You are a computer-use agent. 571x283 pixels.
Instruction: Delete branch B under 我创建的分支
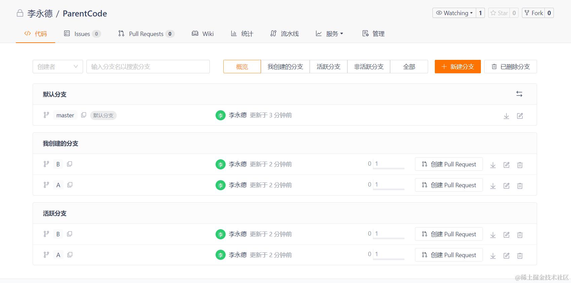520,165
